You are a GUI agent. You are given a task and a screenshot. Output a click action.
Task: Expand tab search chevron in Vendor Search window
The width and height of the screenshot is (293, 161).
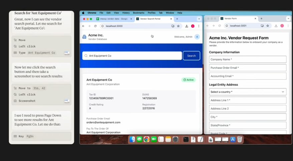click(x=199, y=19)
